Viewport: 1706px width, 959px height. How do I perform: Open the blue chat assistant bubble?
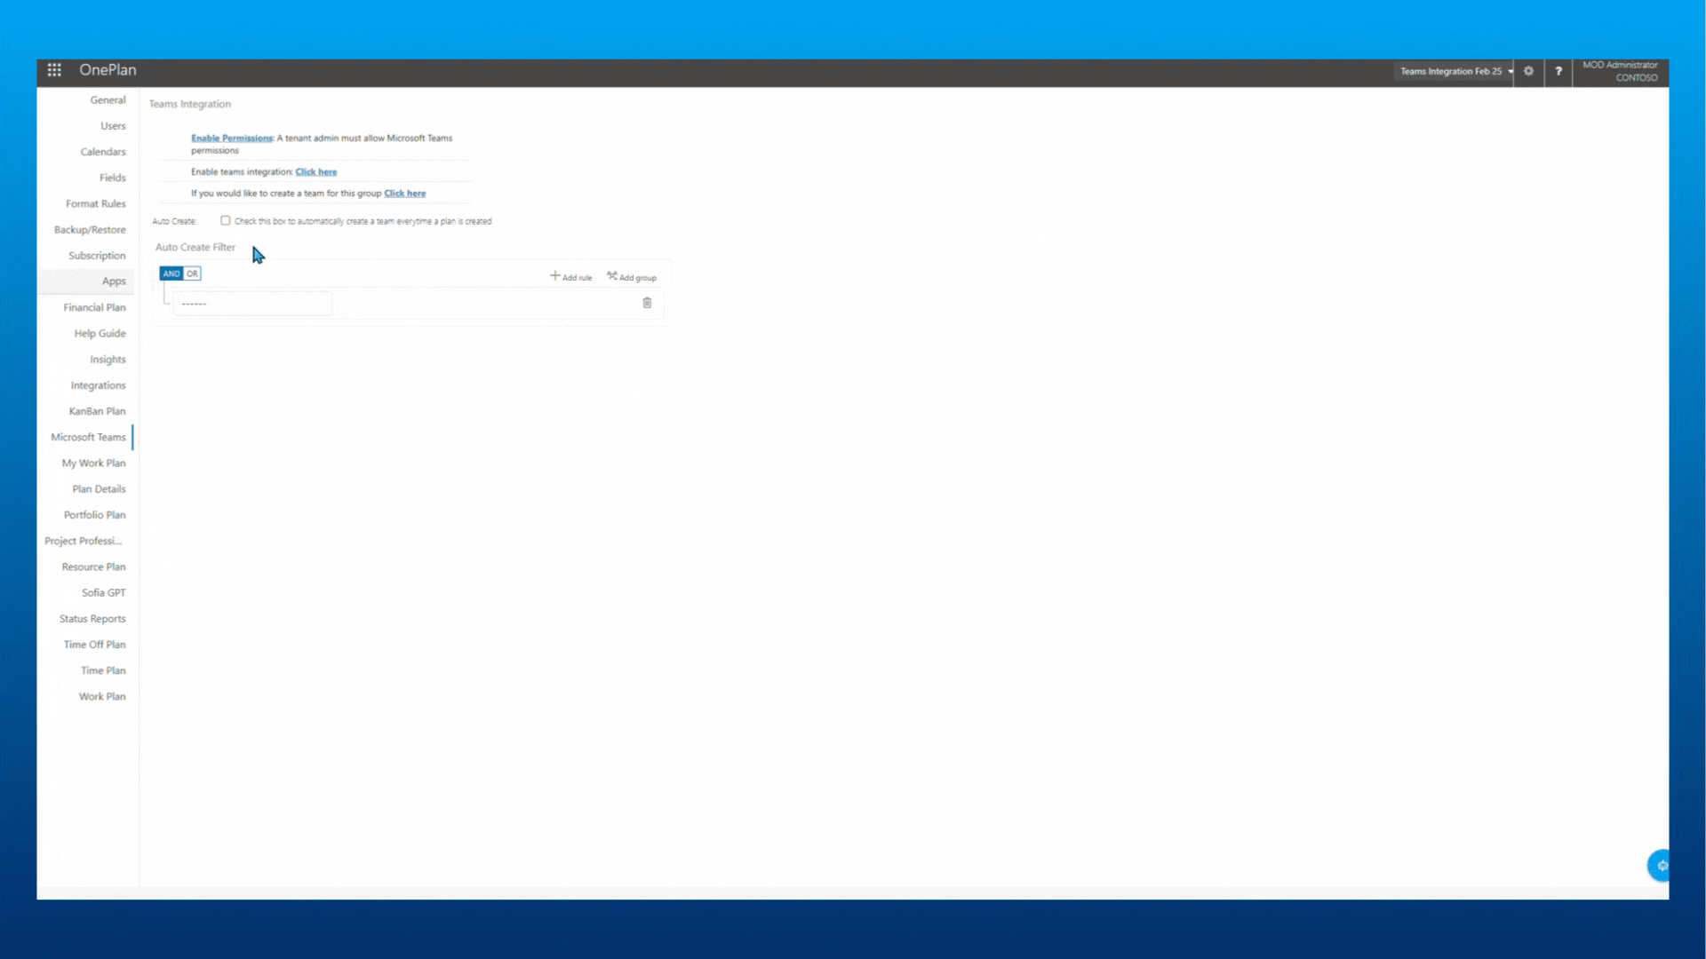tap(1660, 865)
